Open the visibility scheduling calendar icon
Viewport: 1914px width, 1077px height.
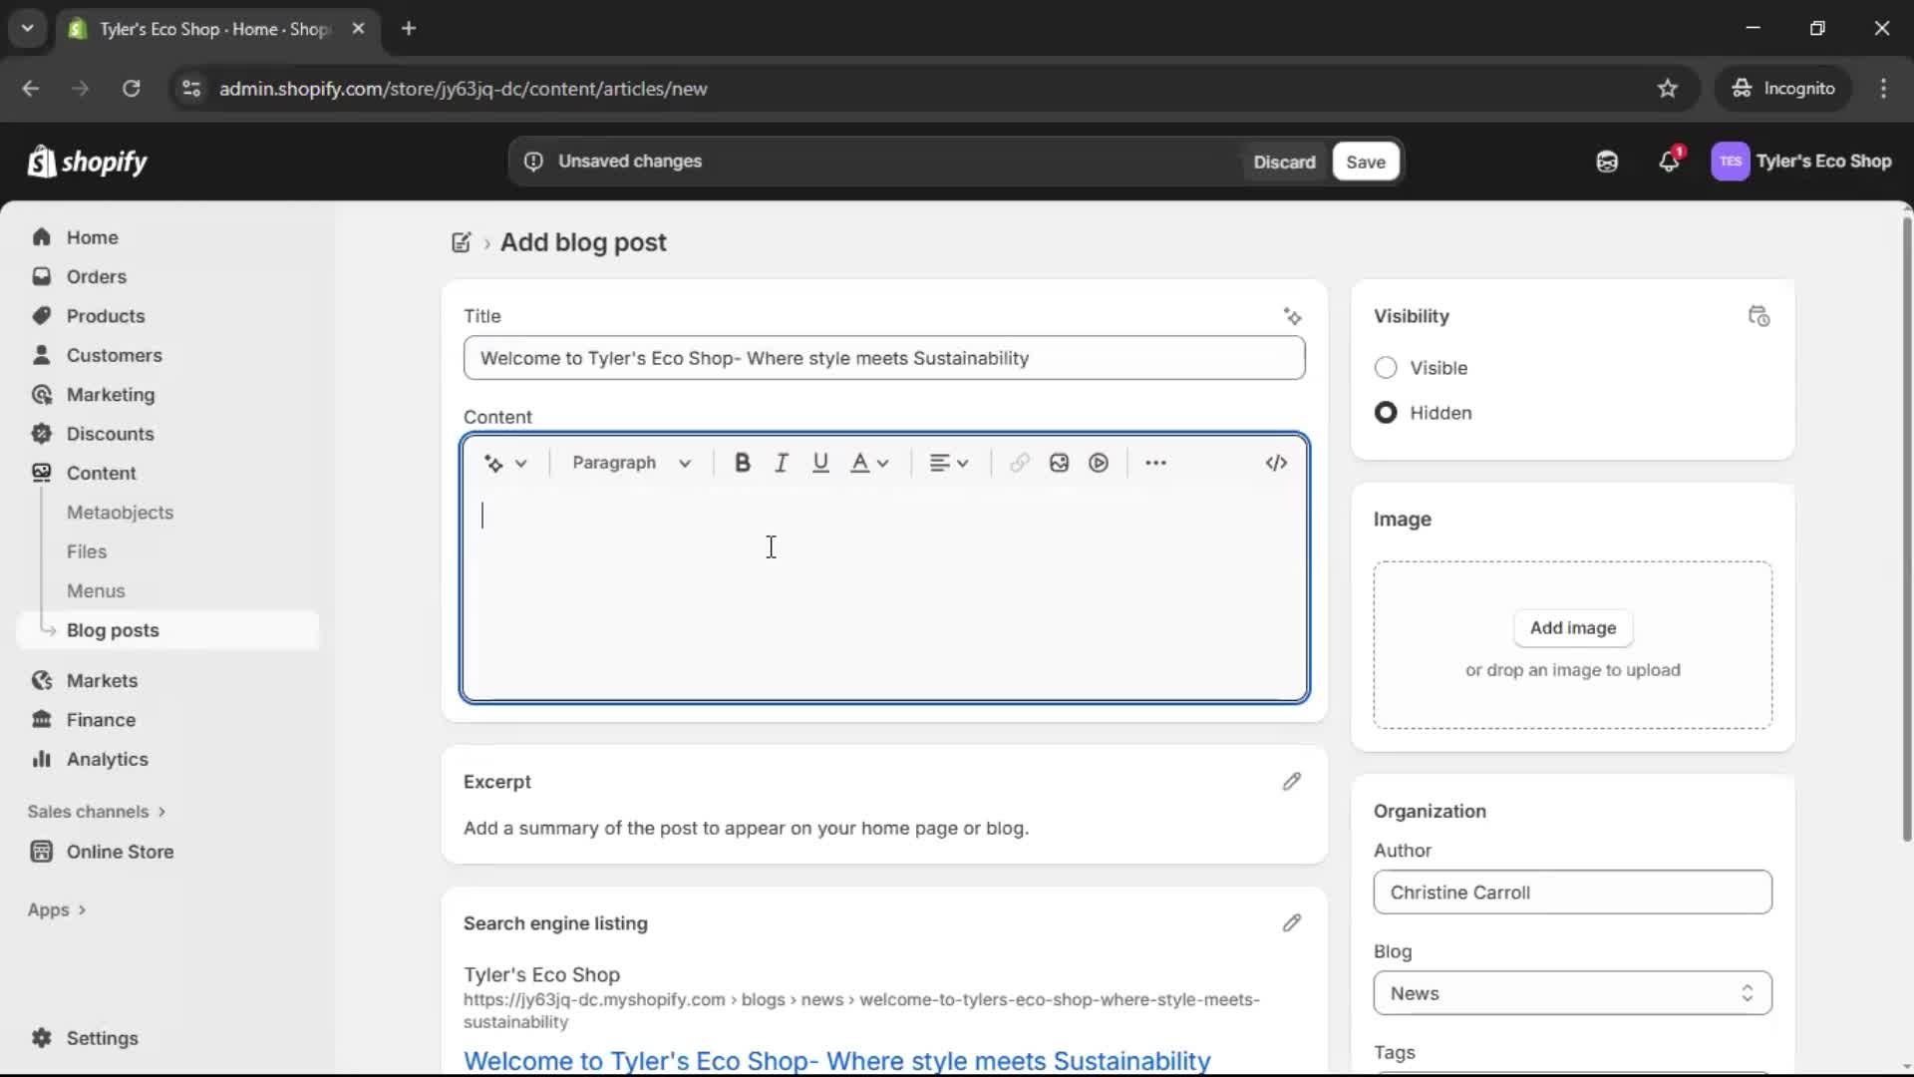point(1759,316)
